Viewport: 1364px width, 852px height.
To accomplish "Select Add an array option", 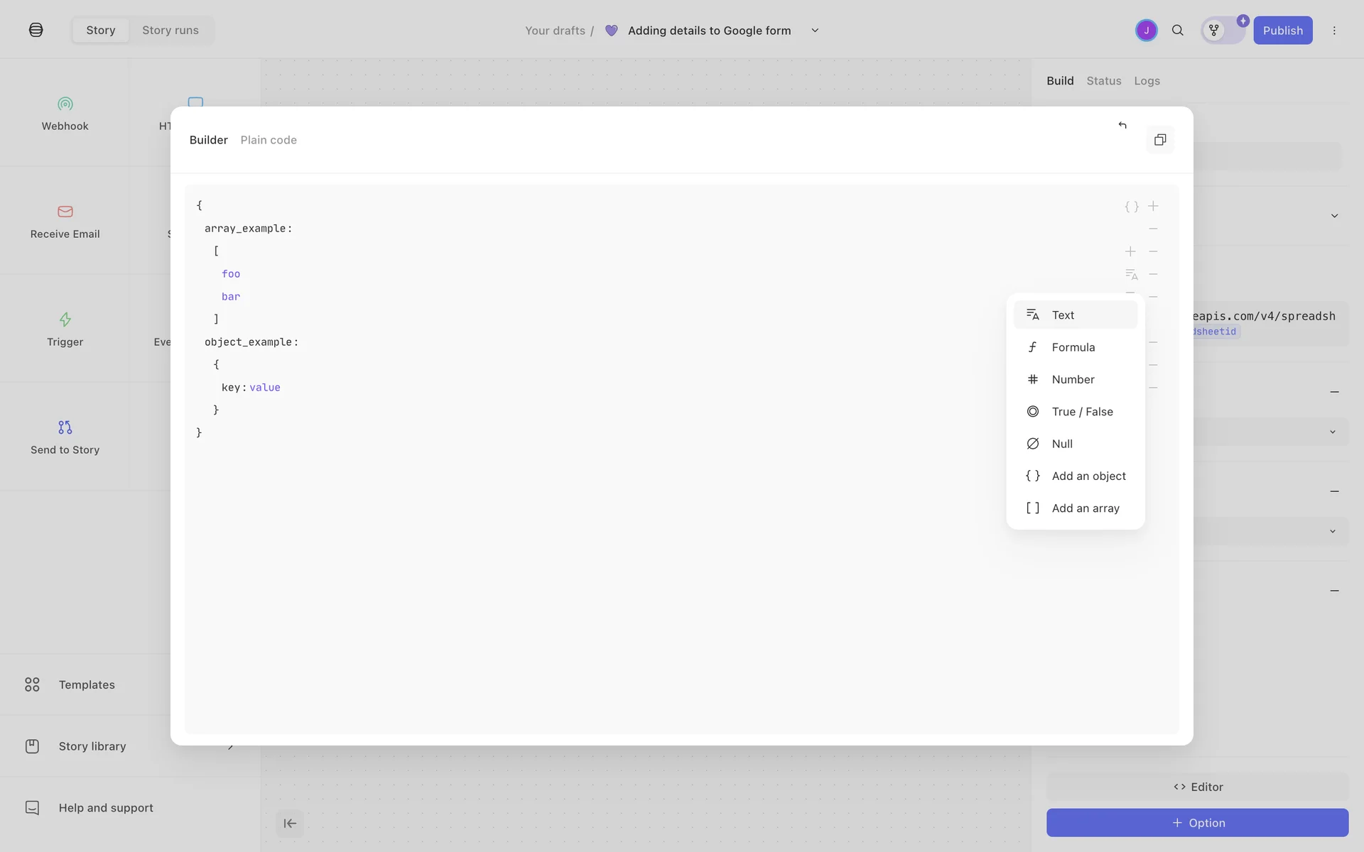I will pos(1085,508).
